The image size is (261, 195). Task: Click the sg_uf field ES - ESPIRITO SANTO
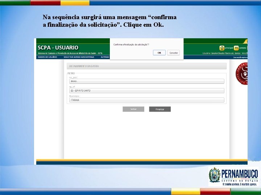[147, 91]
